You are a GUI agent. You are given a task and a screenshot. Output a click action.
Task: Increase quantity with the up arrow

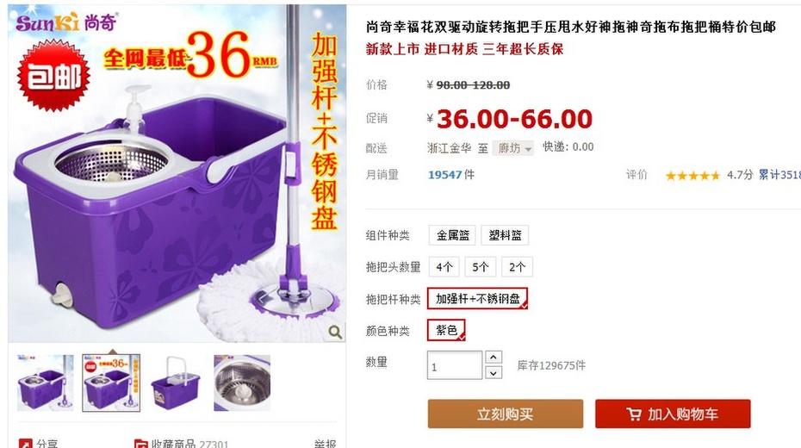pos(493,357)
